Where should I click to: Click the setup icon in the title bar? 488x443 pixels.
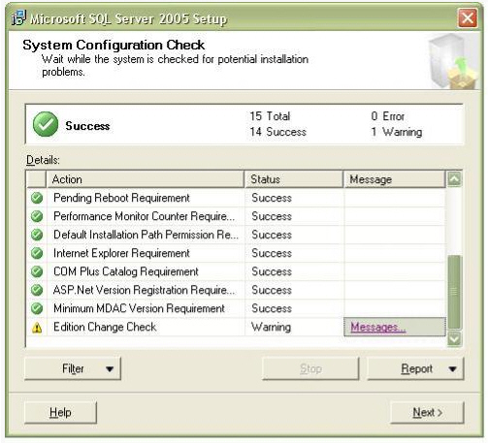(x=18, y=17)
